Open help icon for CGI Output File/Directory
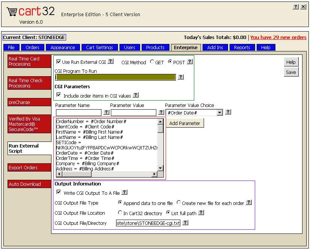 (185, 223)
